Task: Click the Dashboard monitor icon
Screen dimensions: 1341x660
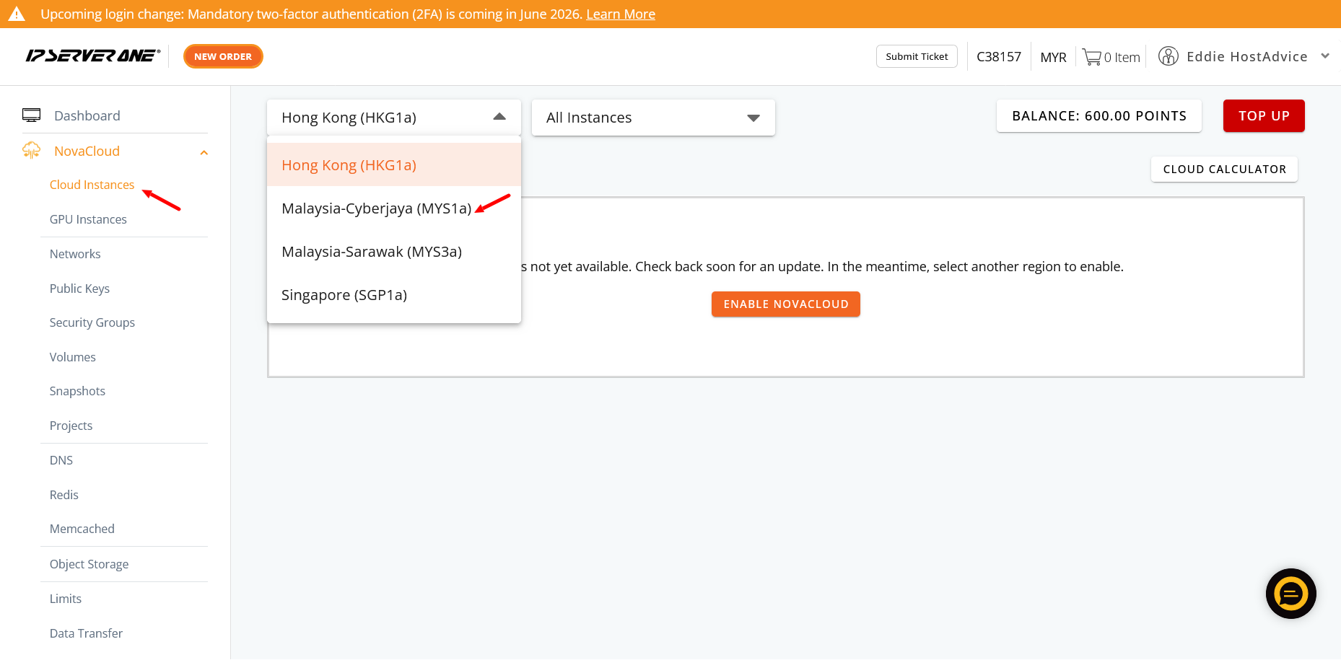Action: click(32, 115)
